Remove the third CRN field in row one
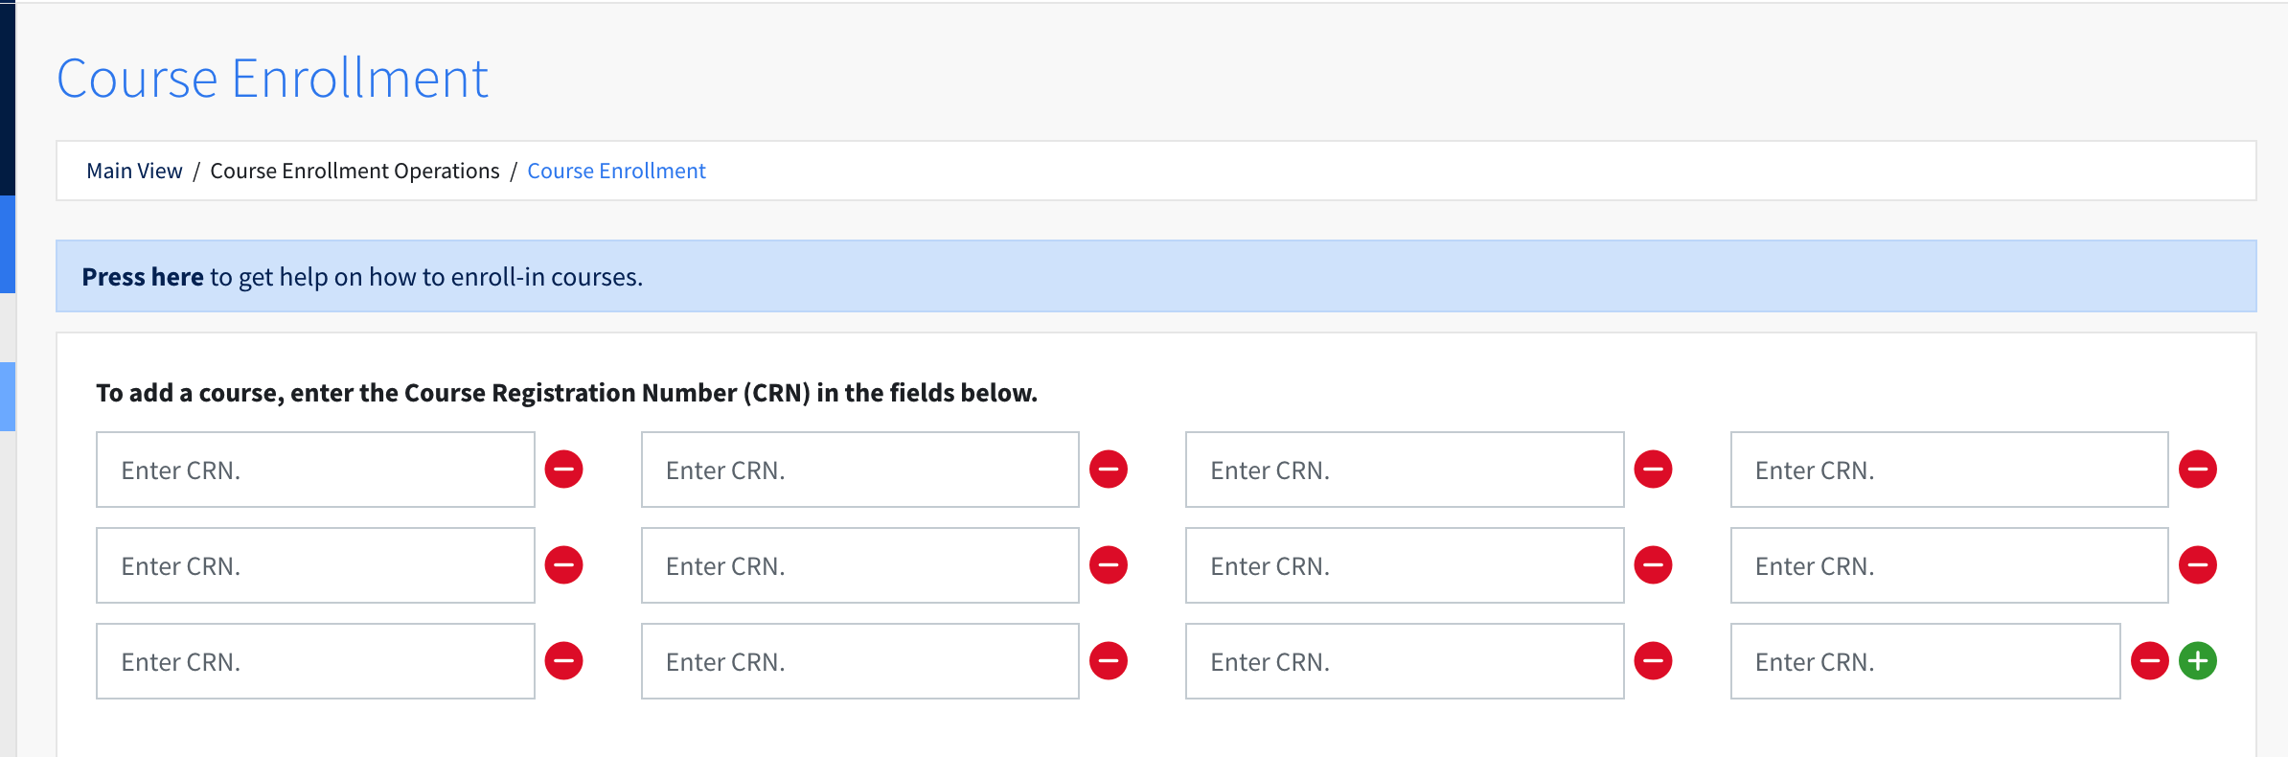2288x757 pixels. point(1653,469)
